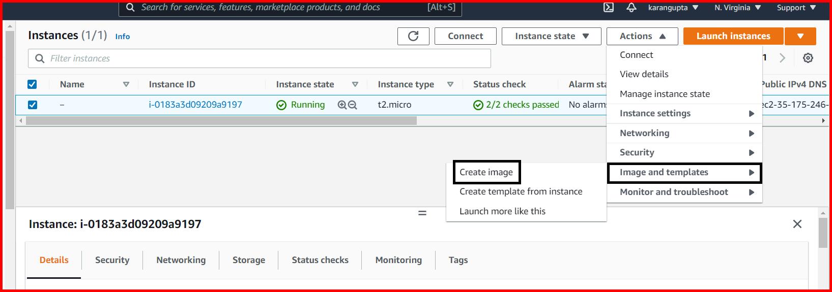Sort by the Instance state column arrow
This screenshot has height=292, width=832.
pyautogui.click(x=355, y=84)
